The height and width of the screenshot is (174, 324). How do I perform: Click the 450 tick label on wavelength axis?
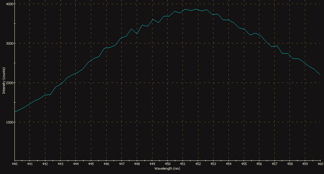pos(167,164)
